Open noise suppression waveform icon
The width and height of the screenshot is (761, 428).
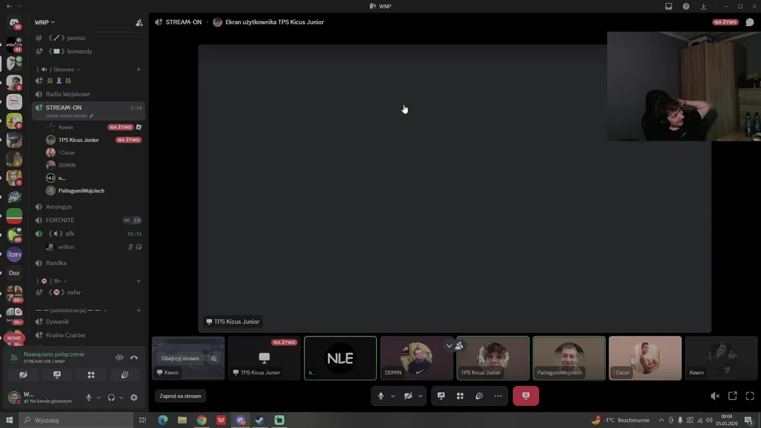tap(120, 358)
